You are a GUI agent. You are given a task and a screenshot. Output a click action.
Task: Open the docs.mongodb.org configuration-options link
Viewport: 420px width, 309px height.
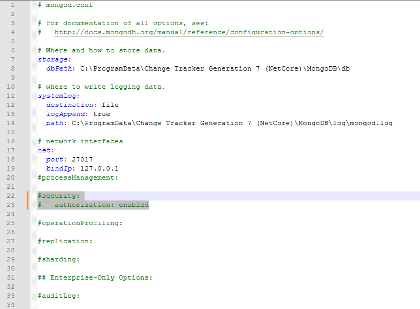[x=189, y=33]
